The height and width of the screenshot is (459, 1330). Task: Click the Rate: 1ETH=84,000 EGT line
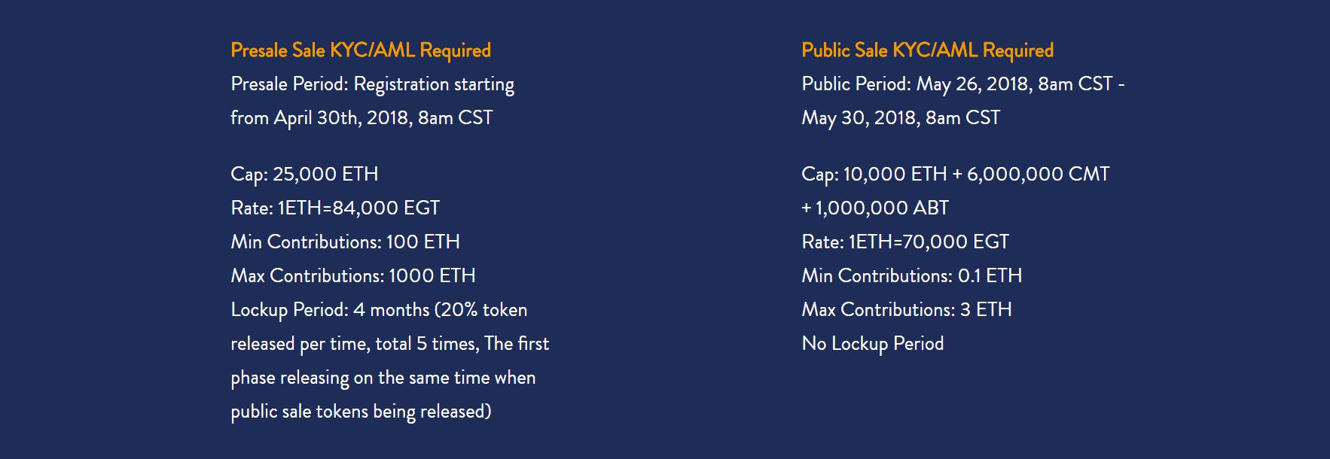[335, 208]
